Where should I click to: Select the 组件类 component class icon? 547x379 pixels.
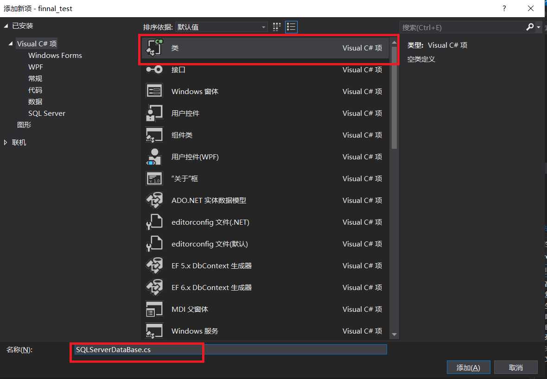(154, 135)
